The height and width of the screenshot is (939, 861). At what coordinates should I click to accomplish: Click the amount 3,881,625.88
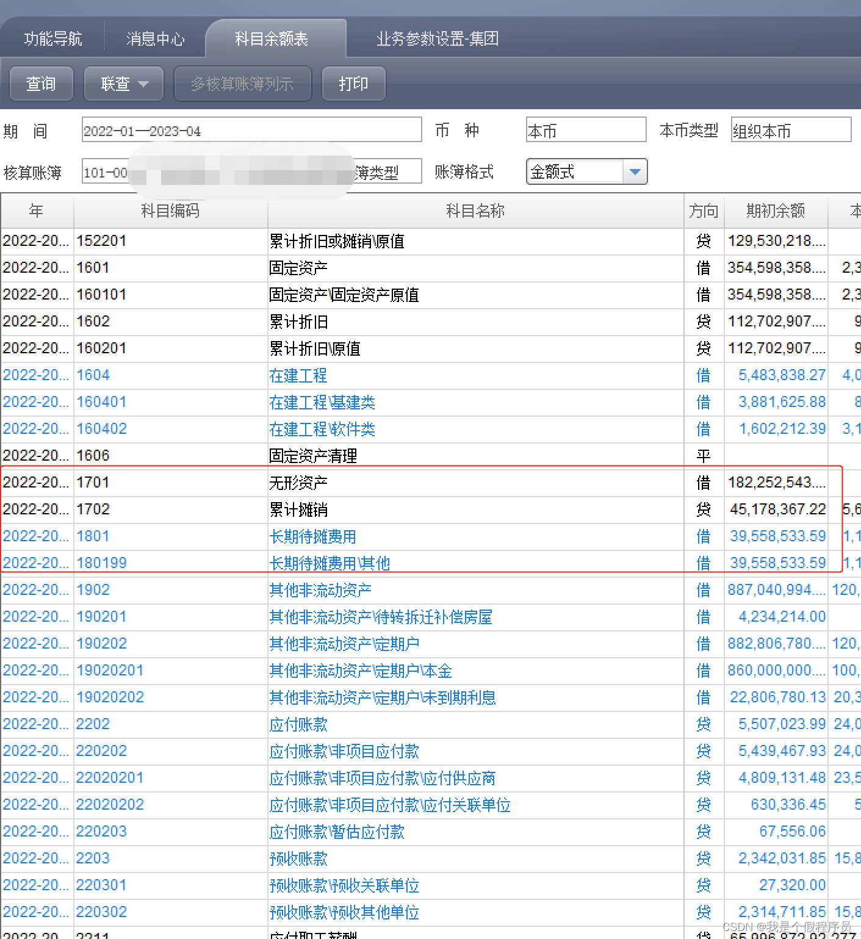(x=782, y=402)
